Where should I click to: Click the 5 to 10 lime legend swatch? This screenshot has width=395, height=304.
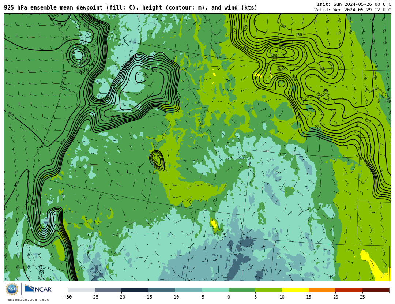pos(268,290)
